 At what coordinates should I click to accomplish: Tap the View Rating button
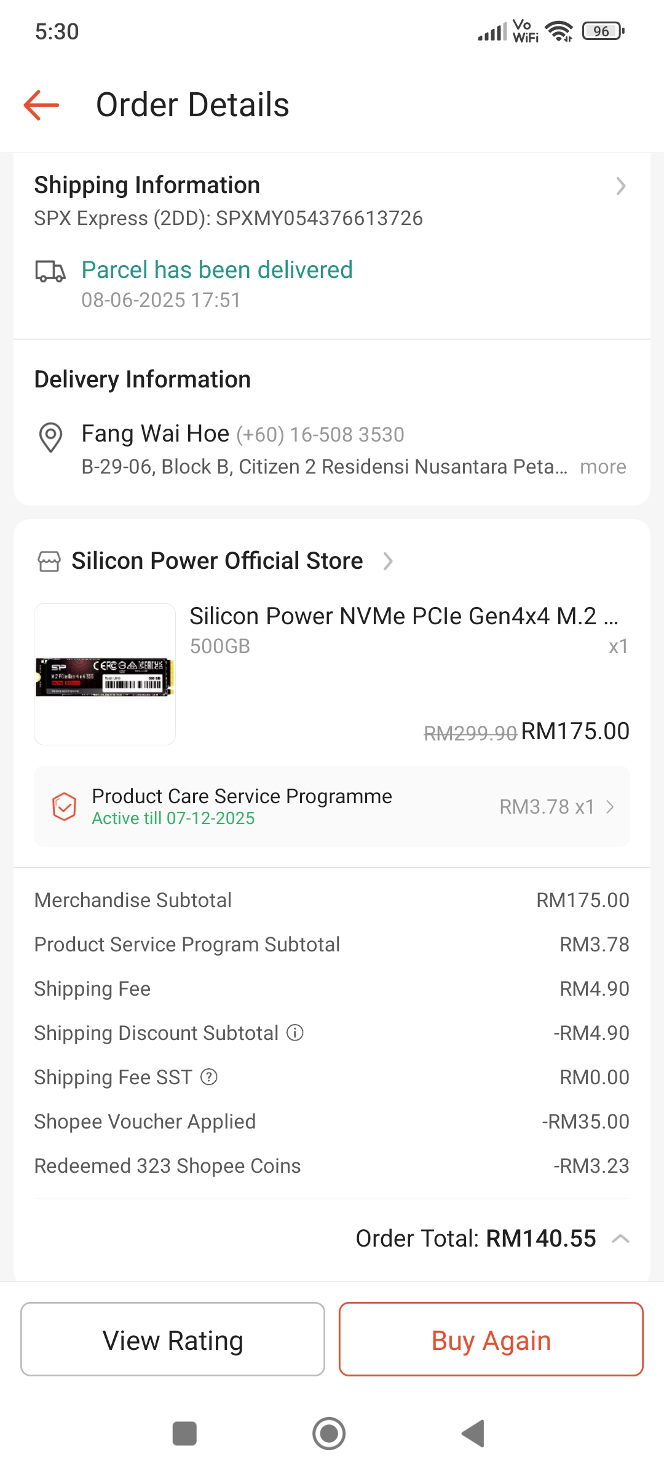(x=173, y=1339)
